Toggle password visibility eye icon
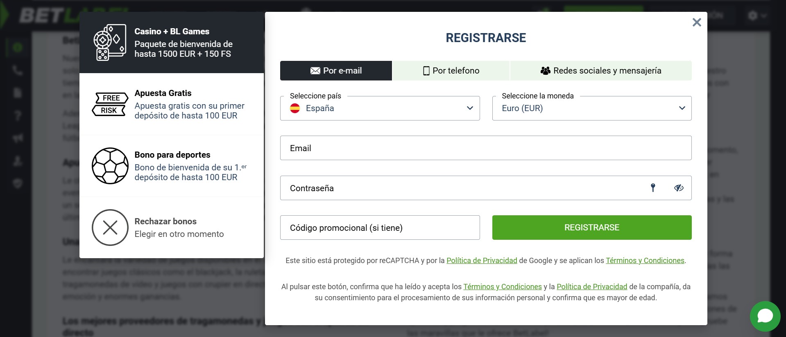 (679, 188)
